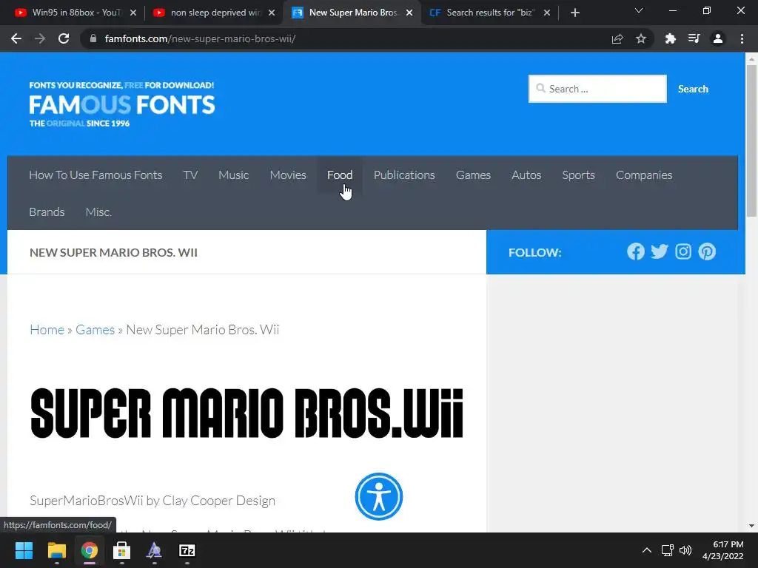Click the site Search field

click(597, 89)
